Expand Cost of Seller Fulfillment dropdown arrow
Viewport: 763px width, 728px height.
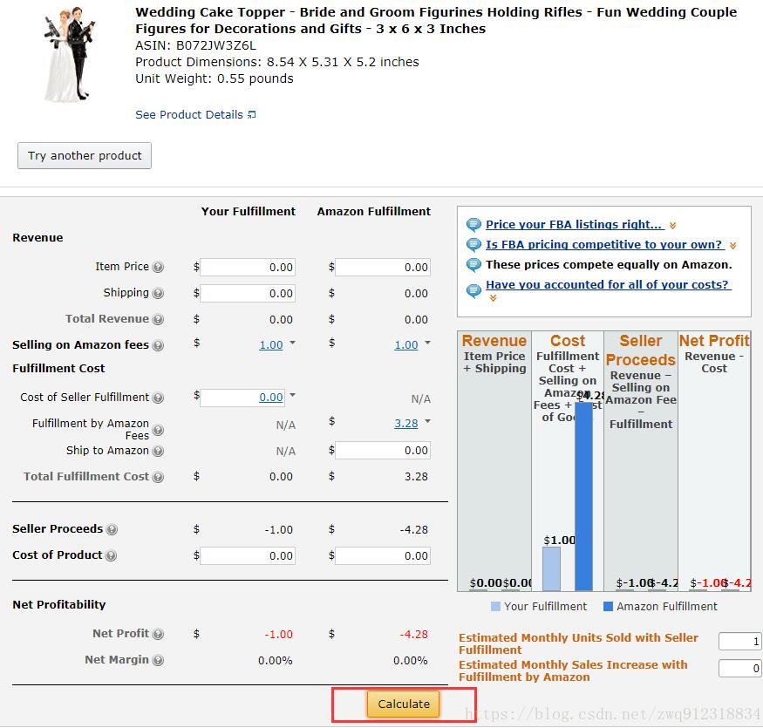(292, 395)
